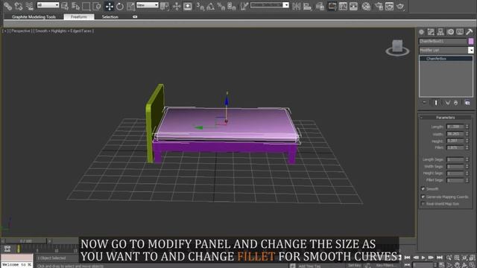Click the ChamferBox object name field
477x268 pixels.
coord(443,41)
